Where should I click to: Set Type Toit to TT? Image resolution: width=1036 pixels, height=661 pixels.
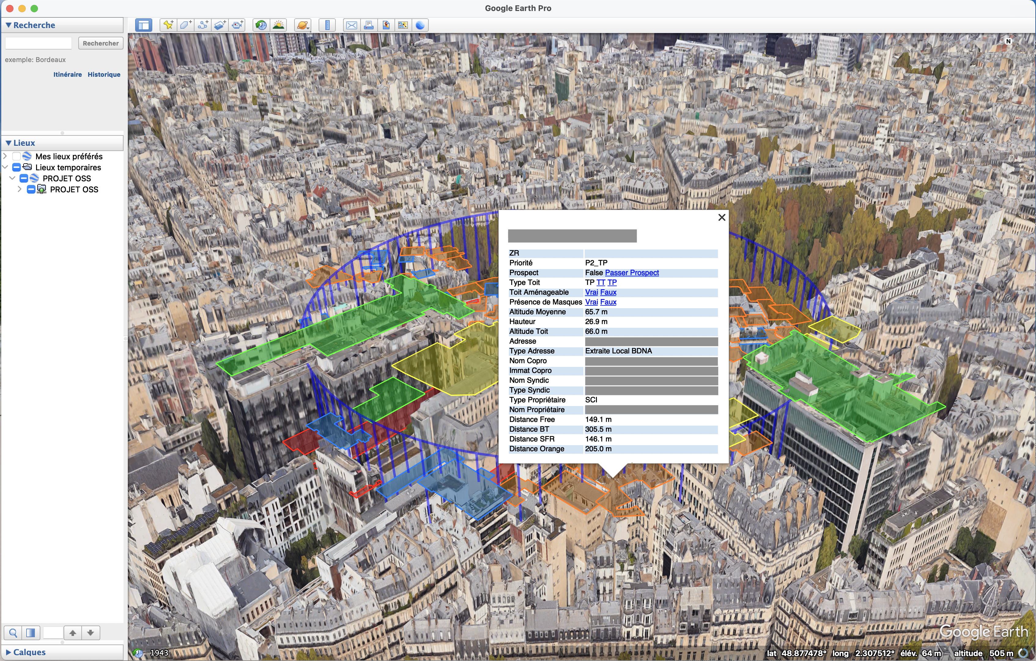click(601, 282)
